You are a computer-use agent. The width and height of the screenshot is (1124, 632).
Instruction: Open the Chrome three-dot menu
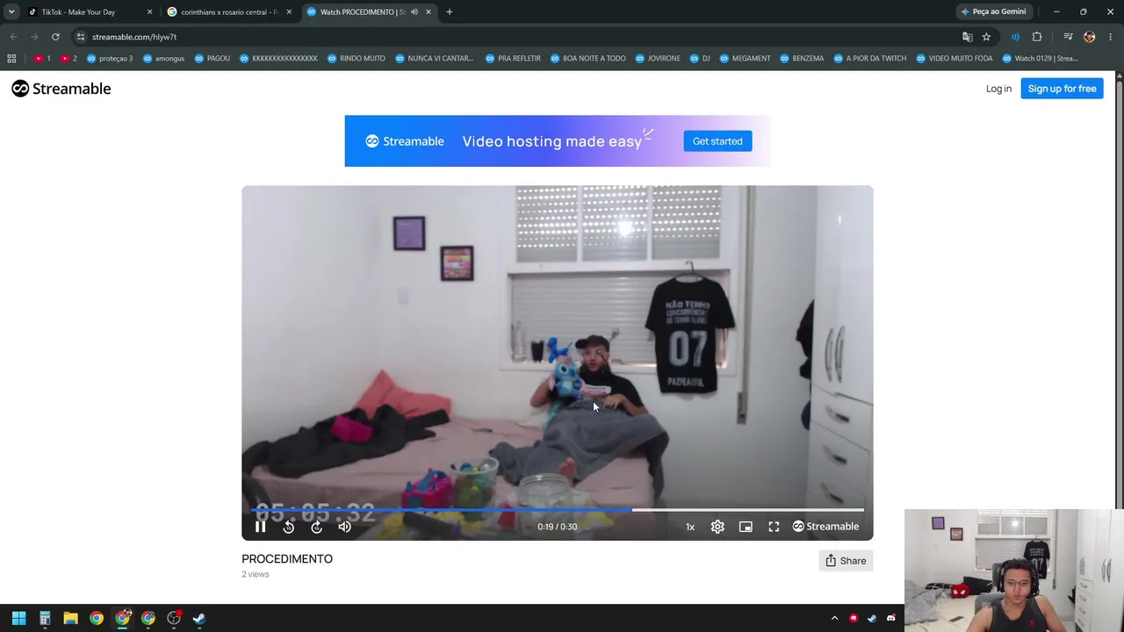(1111, 37)
